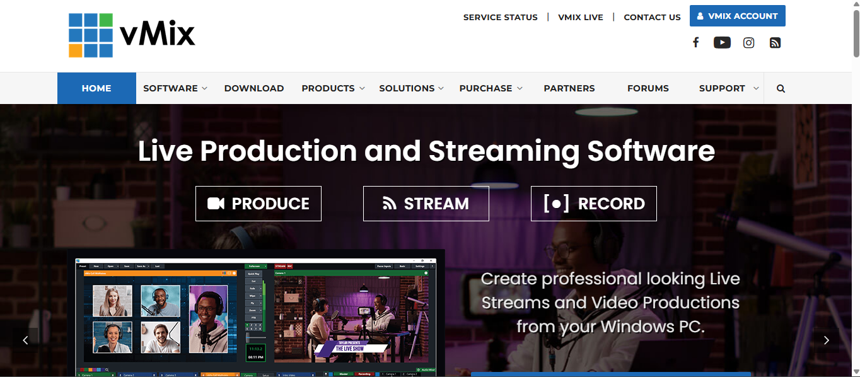Click the RSS feed icon

pos(775,42)
